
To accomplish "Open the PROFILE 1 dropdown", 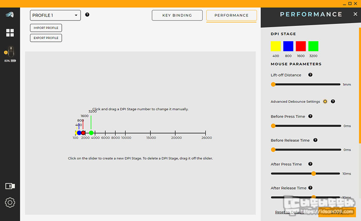I will click(55, 15).
